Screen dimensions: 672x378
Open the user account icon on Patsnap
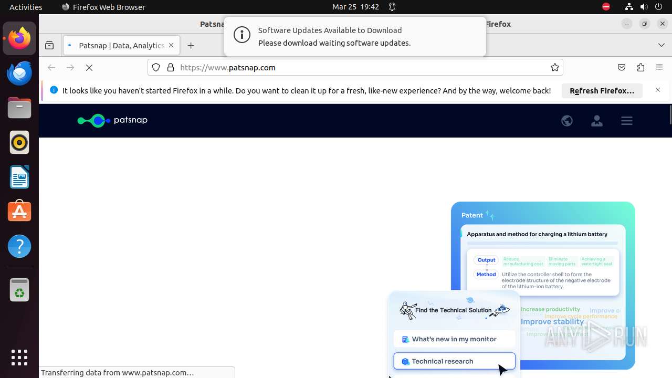(x=596, y=121)
